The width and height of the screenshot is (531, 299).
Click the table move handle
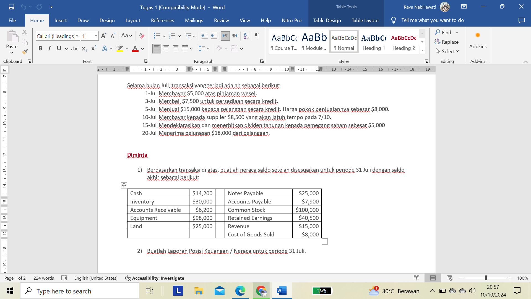click(124, 185)
